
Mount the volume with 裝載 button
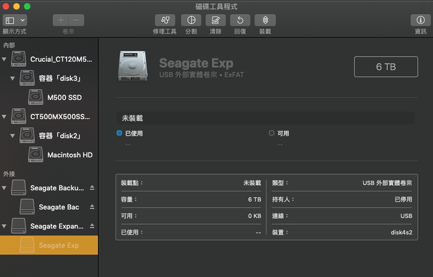[x=265, y=20]
